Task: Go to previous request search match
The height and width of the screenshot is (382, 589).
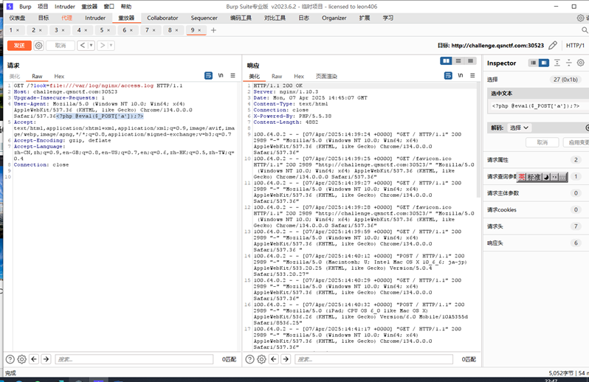Action: 34,359
